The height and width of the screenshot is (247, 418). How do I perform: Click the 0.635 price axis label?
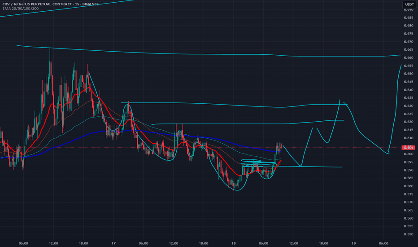click(409, 98)
